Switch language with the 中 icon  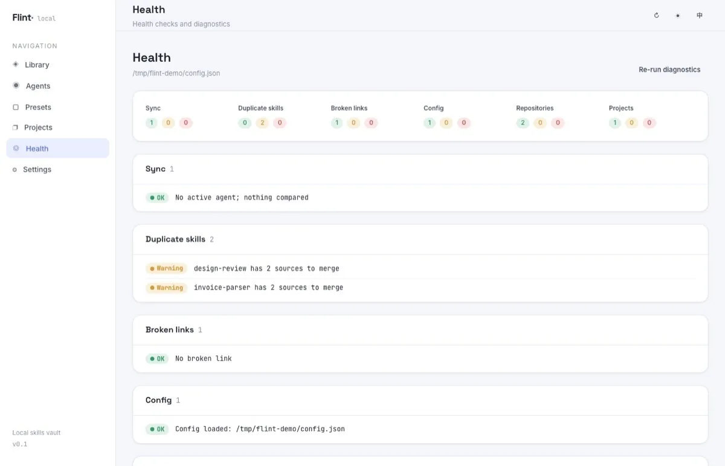(700, 16)
